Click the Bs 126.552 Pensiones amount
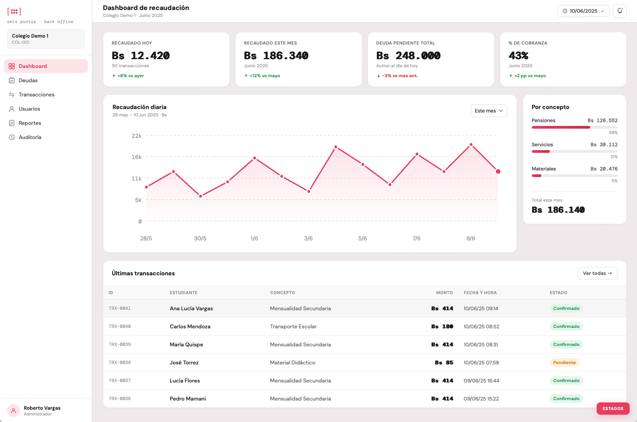Screen dimensions: 637x422 tap(602, 121)
